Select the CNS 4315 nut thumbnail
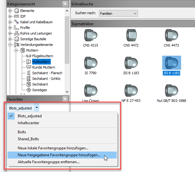The width and height of the screenshot is (195, 172). 91,35
